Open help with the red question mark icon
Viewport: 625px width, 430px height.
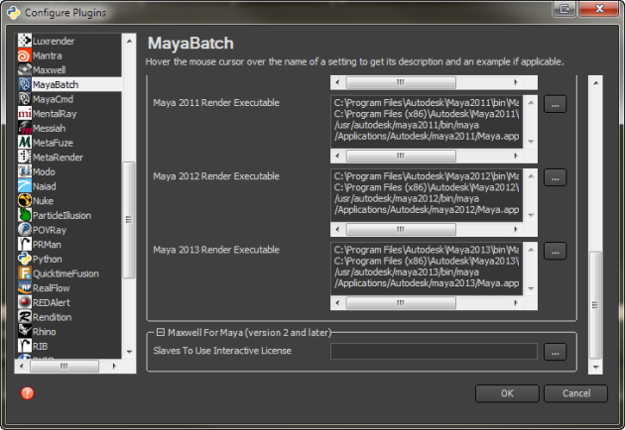(x=27, y=393)
